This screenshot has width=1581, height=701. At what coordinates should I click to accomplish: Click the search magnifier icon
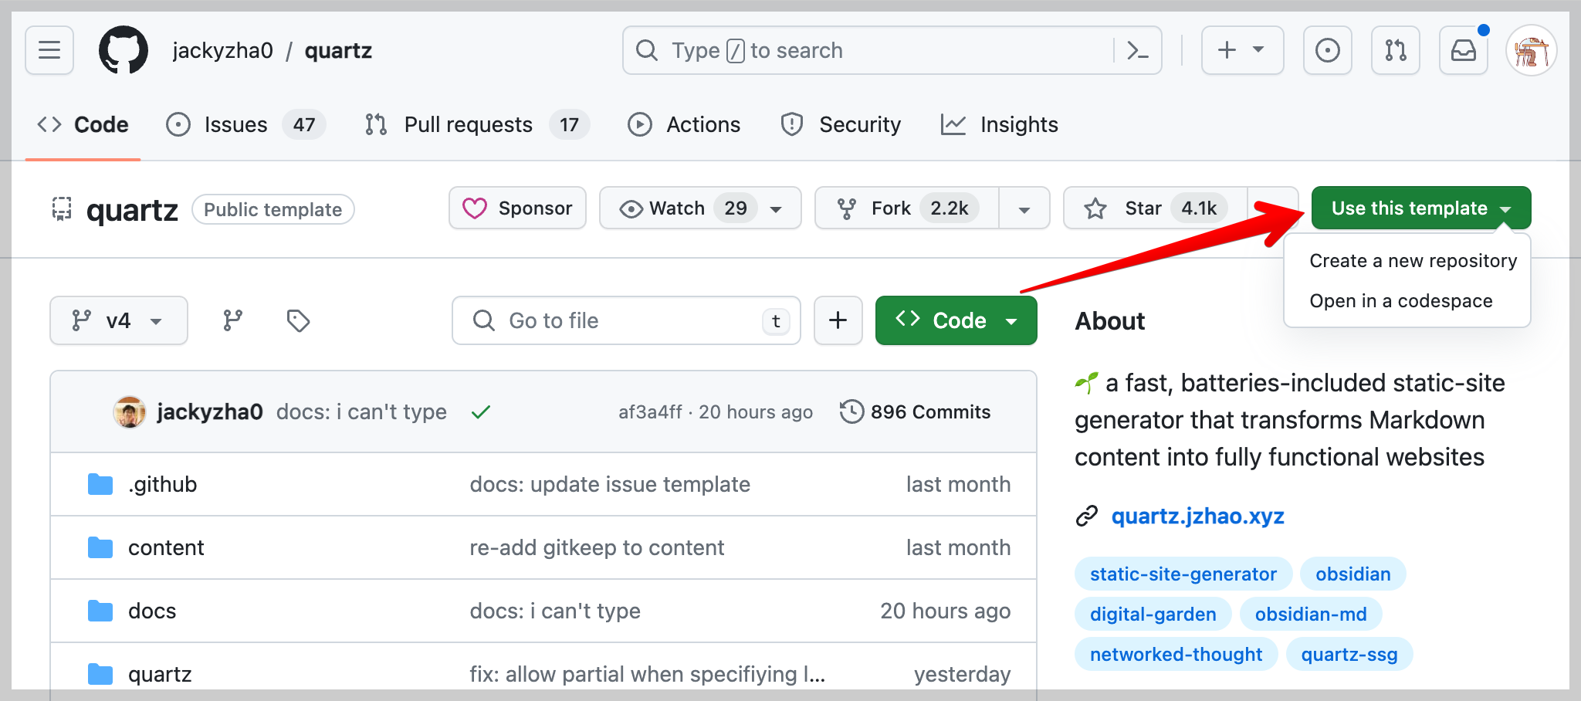[647, 51]
